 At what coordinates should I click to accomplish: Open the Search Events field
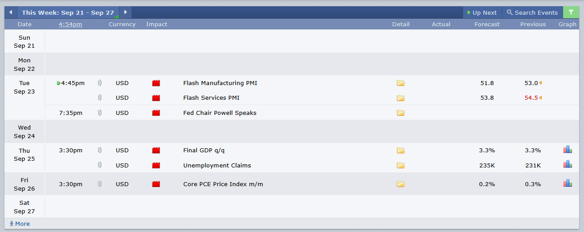532,12
